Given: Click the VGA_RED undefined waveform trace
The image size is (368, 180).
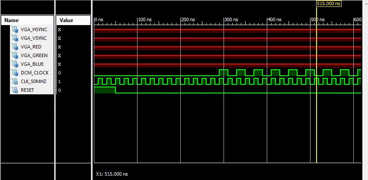Looking at the screenshot, I should tap(227, 48).
